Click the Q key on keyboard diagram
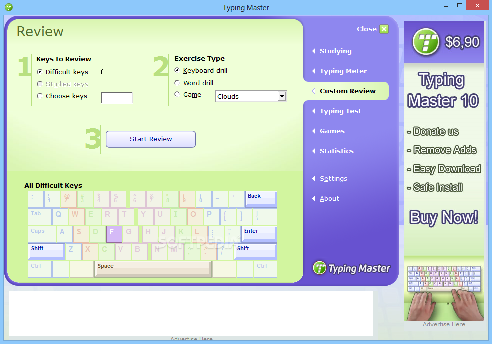The image size is (492, 344). (60, 217)
